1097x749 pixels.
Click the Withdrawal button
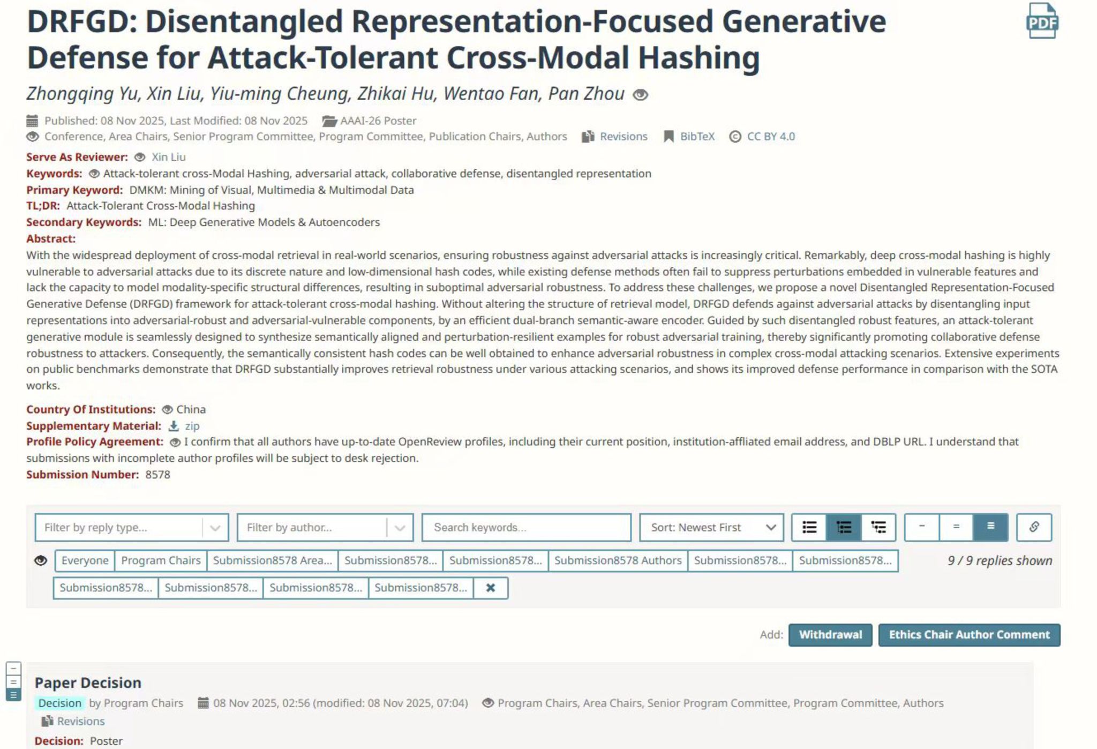830,635
